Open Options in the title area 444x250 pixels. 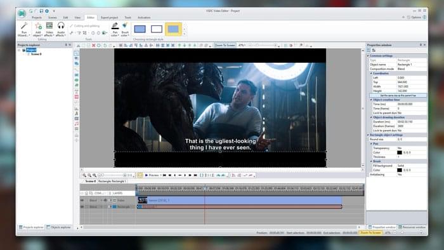point(414,17)
